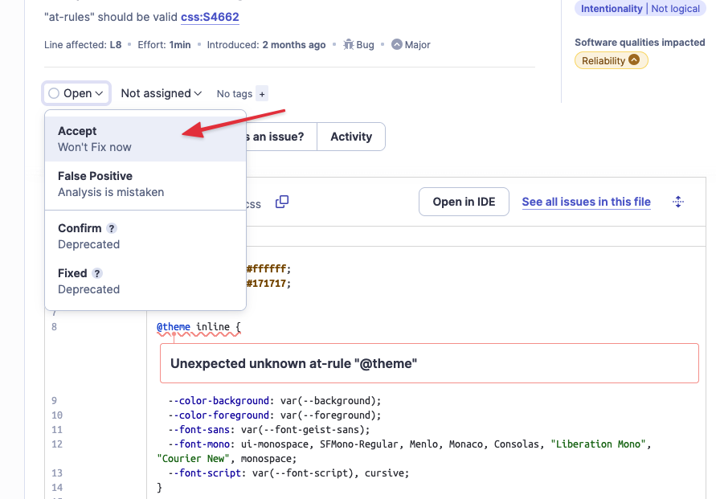Image resolution: width=716 pixels, height=499 pixels.
Task: Switch to the Activity tab
Action: coord(351,137)
